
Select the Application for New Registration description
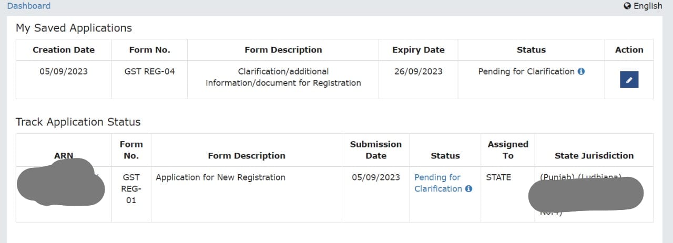[221, 177]
